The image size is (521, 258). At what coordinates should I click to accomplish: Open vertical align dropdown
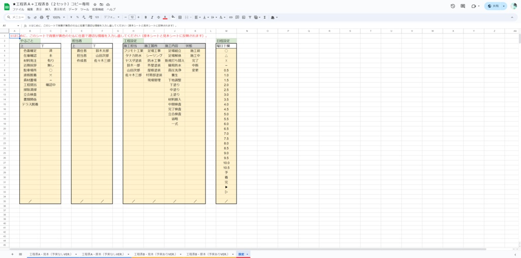(x=206, y=17)
